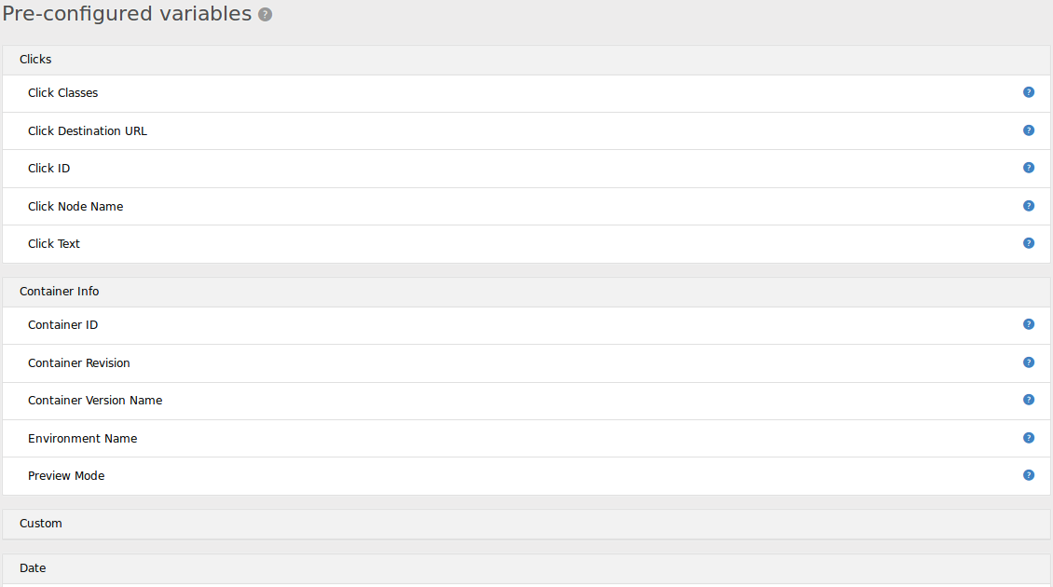1053x587 pixels.
Task: Click help icon for Container ID
Action: [1029, 324]
